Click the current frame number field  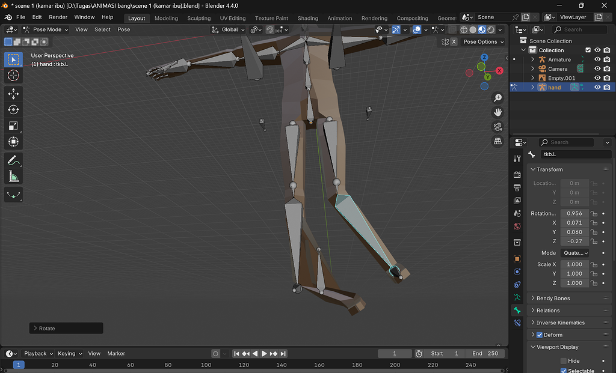395,353
